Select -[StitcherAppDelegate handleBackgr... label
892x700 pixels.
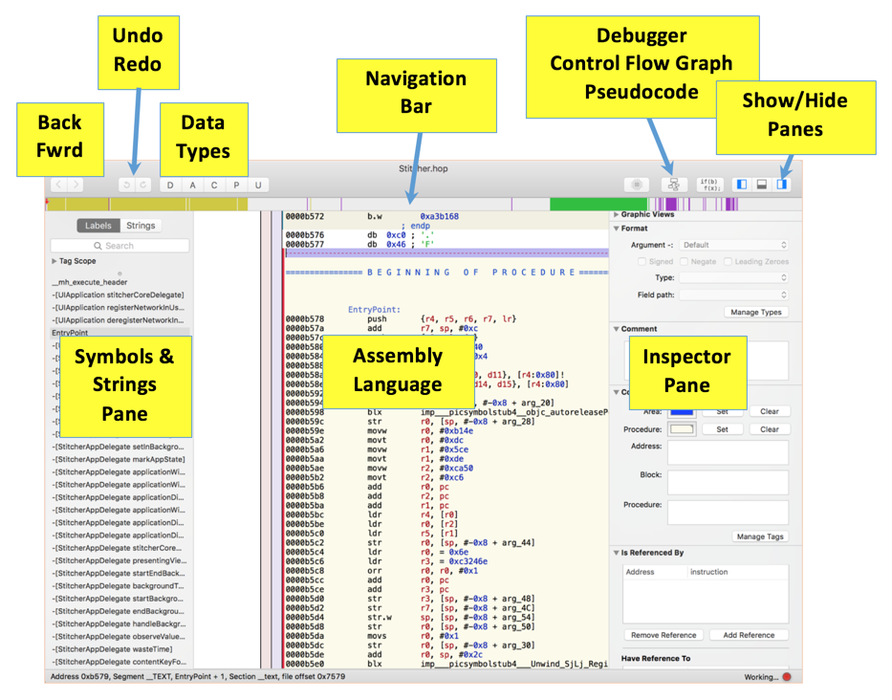(119, 623)
